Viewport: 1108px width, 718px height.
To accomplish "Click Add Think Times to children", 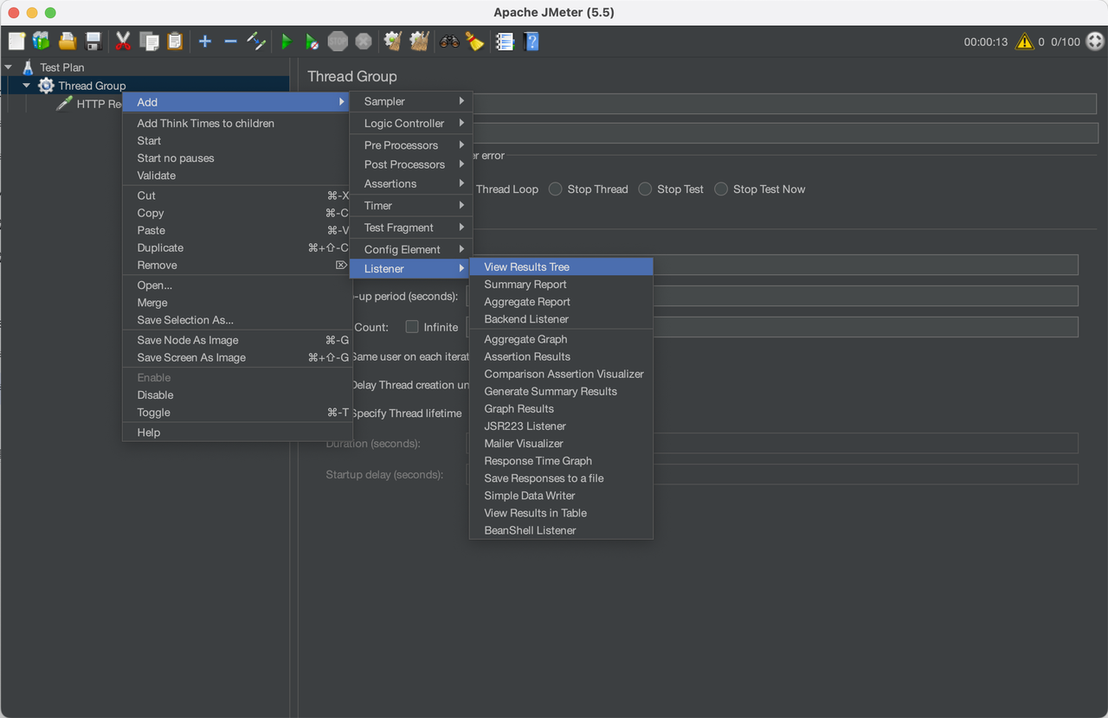I will click(x=236, y=123).
